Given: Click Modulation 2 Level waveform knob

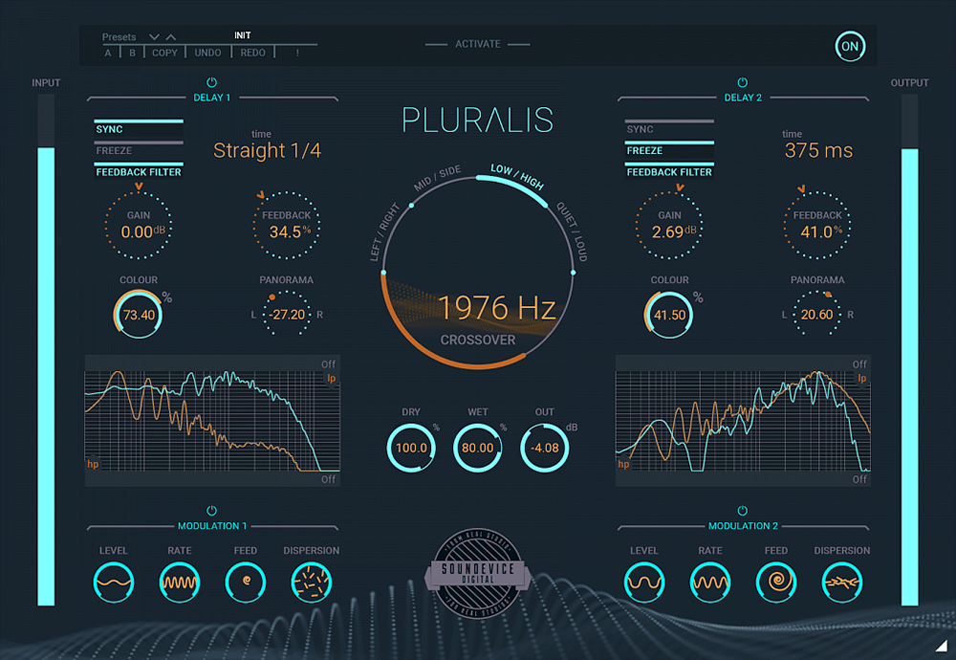Looking at the screenshot, I should (x=644, y=583).
